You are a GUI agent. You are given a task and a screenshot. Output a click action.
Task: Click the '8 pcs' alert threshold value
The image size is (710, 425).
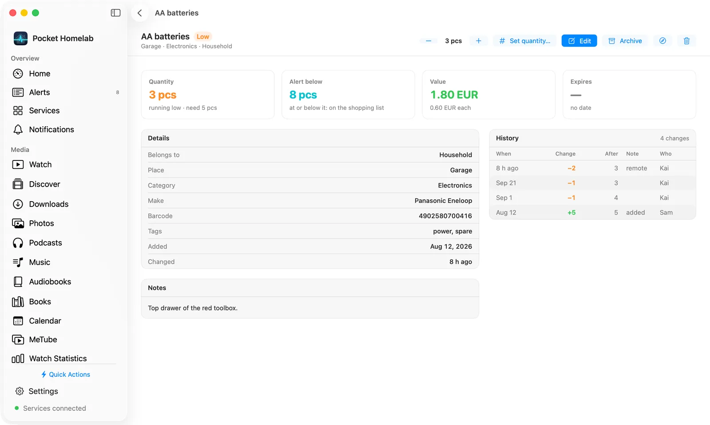point(303,95)
